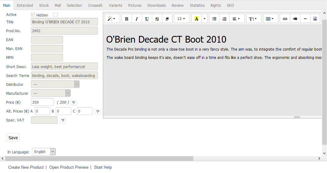
Task: Click the Price input field
Action: tap(42, 102)
